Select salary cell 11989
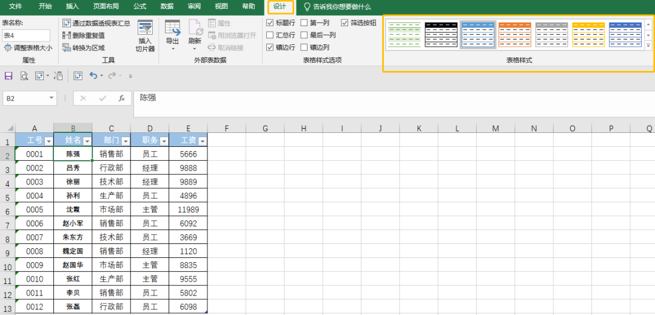 tap(189, 209)
